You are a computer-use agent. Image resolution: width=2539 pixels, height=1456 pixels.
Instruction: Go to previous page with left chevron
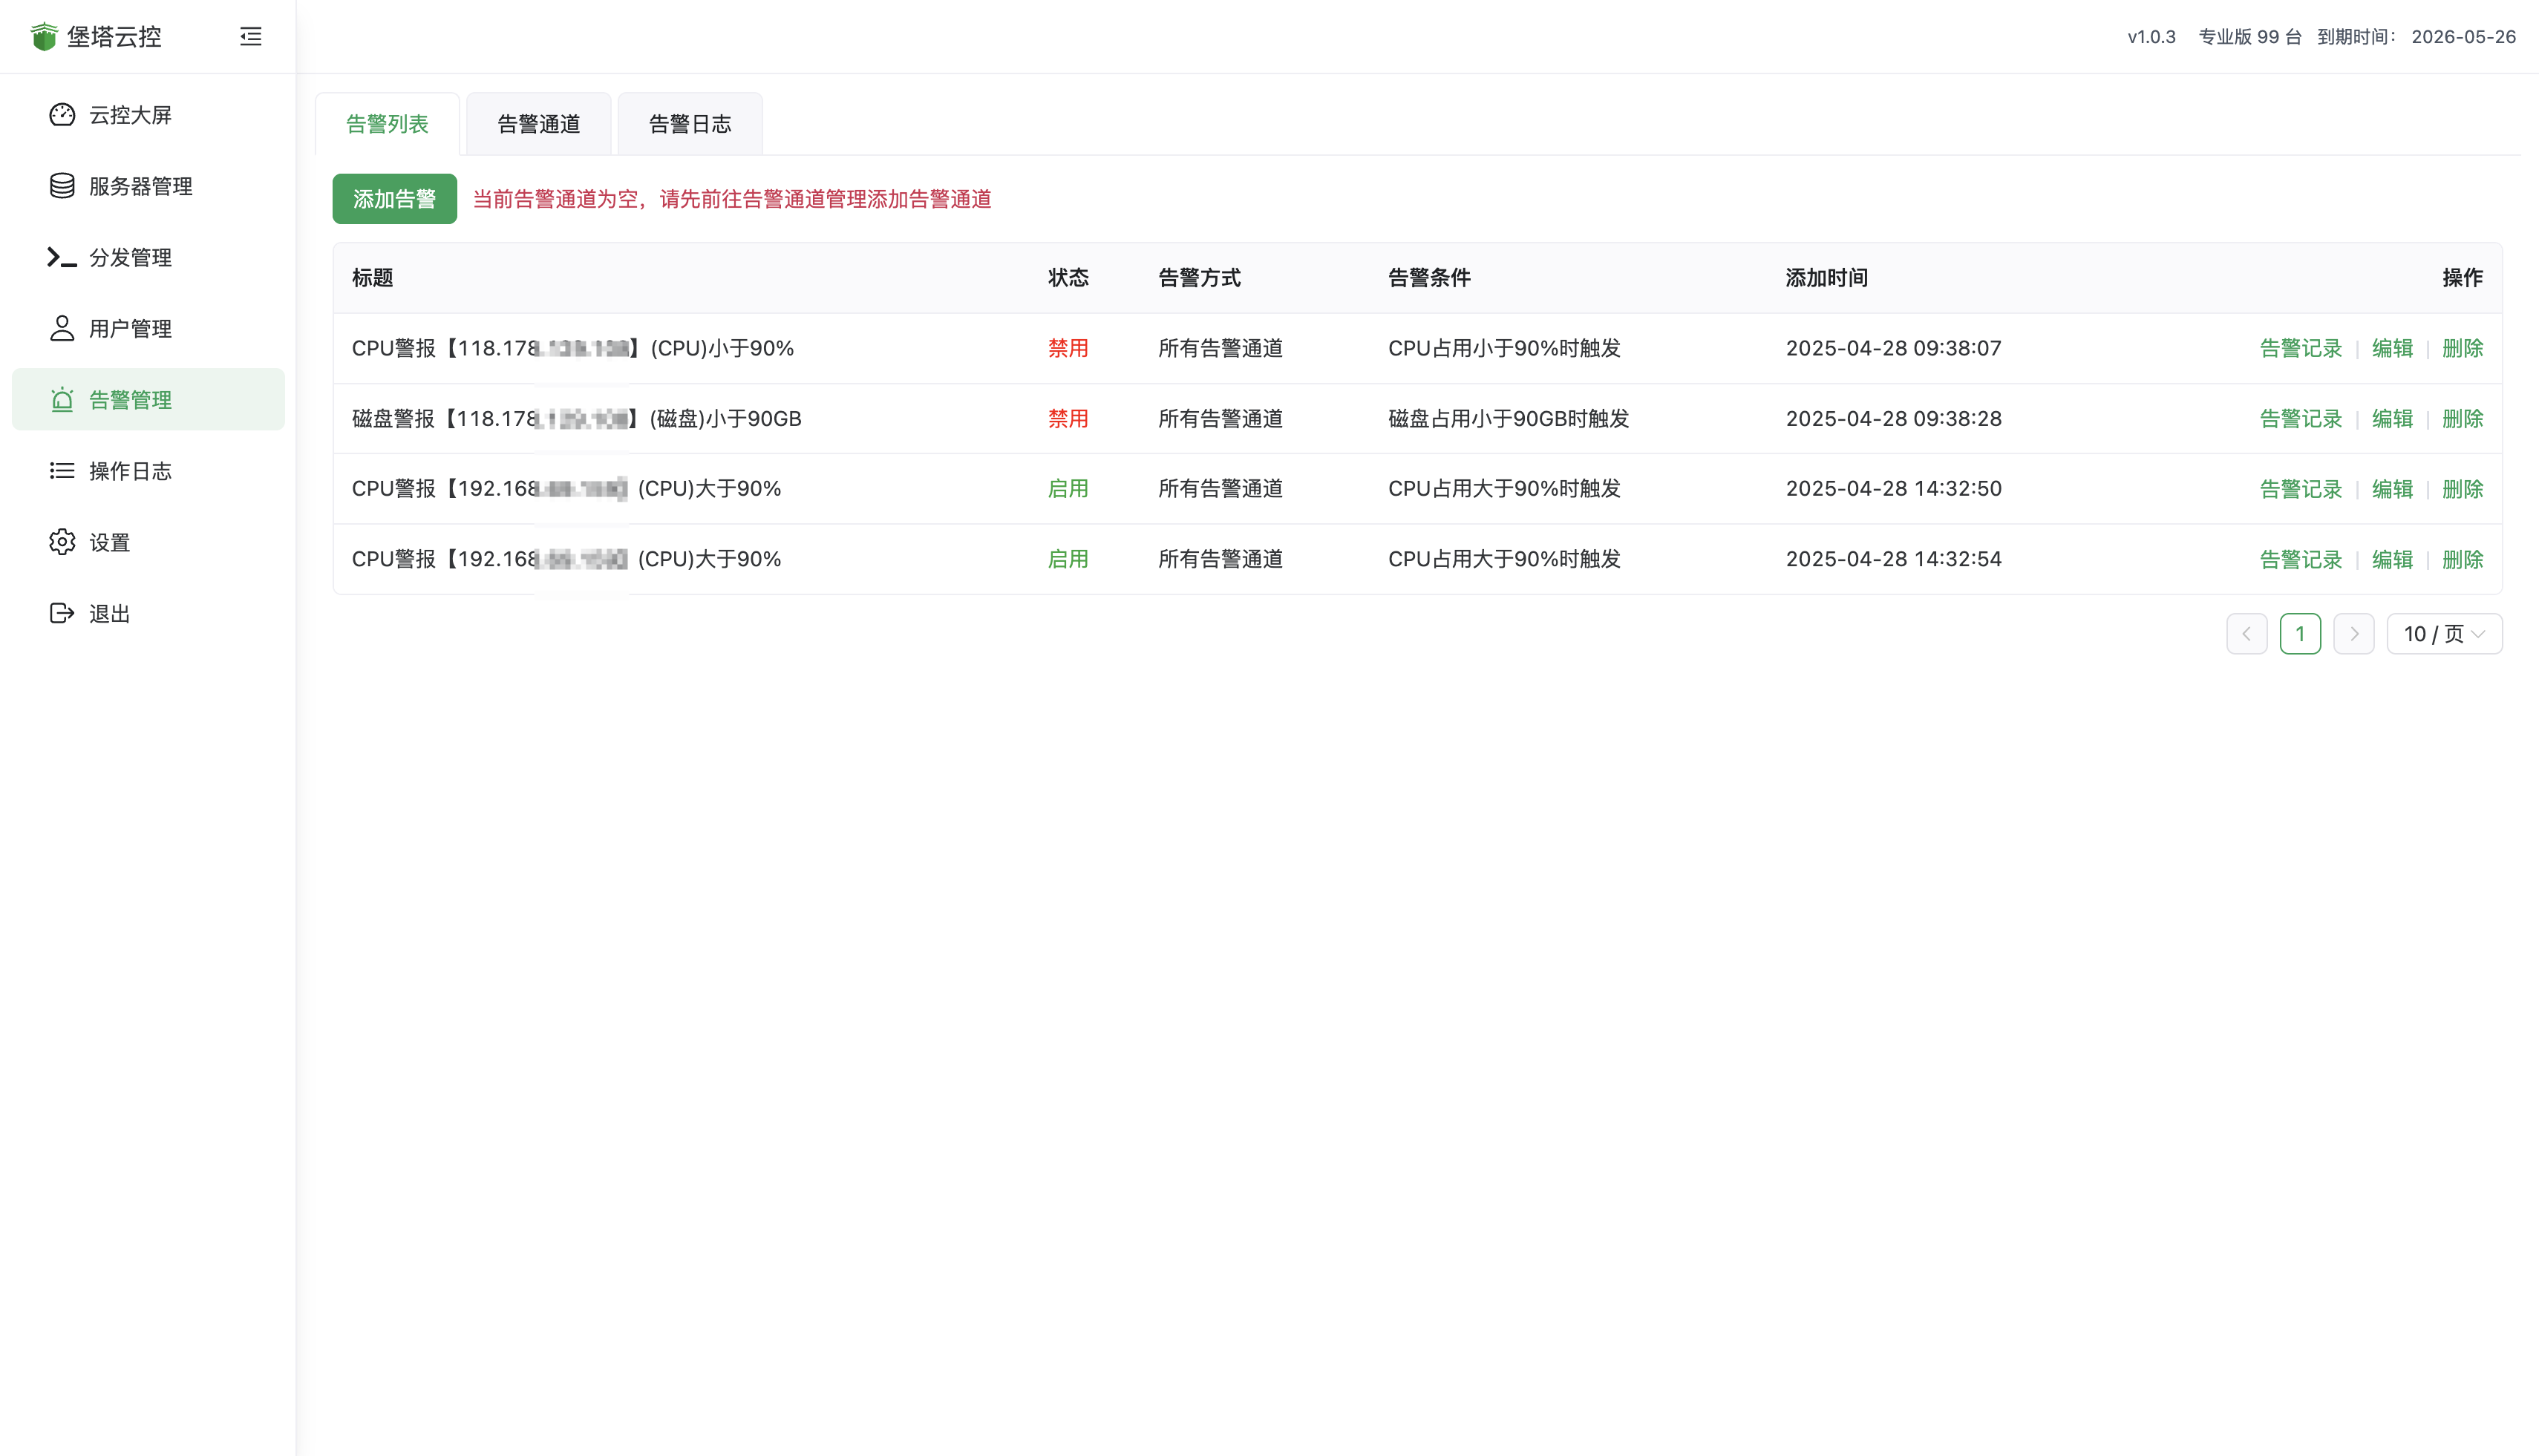pos(2246,634)
